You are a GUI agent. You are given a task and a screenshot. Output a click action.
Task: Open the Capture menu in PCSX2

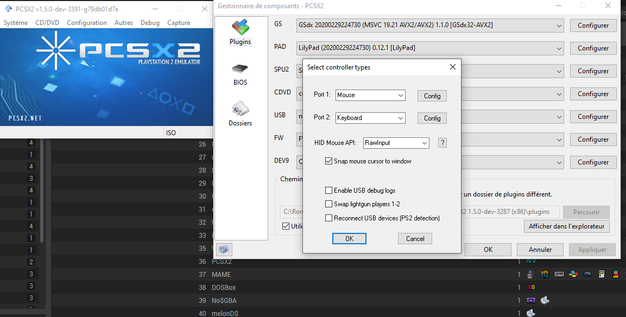click(x=179, y=23)
